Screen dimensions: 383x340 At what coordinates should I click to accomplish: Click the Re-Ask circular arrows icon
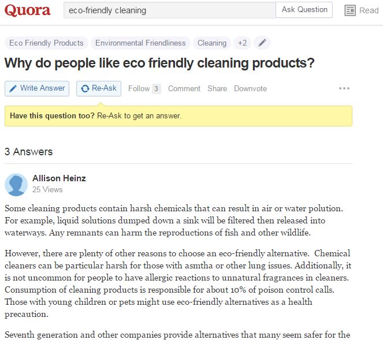(85, 88)
